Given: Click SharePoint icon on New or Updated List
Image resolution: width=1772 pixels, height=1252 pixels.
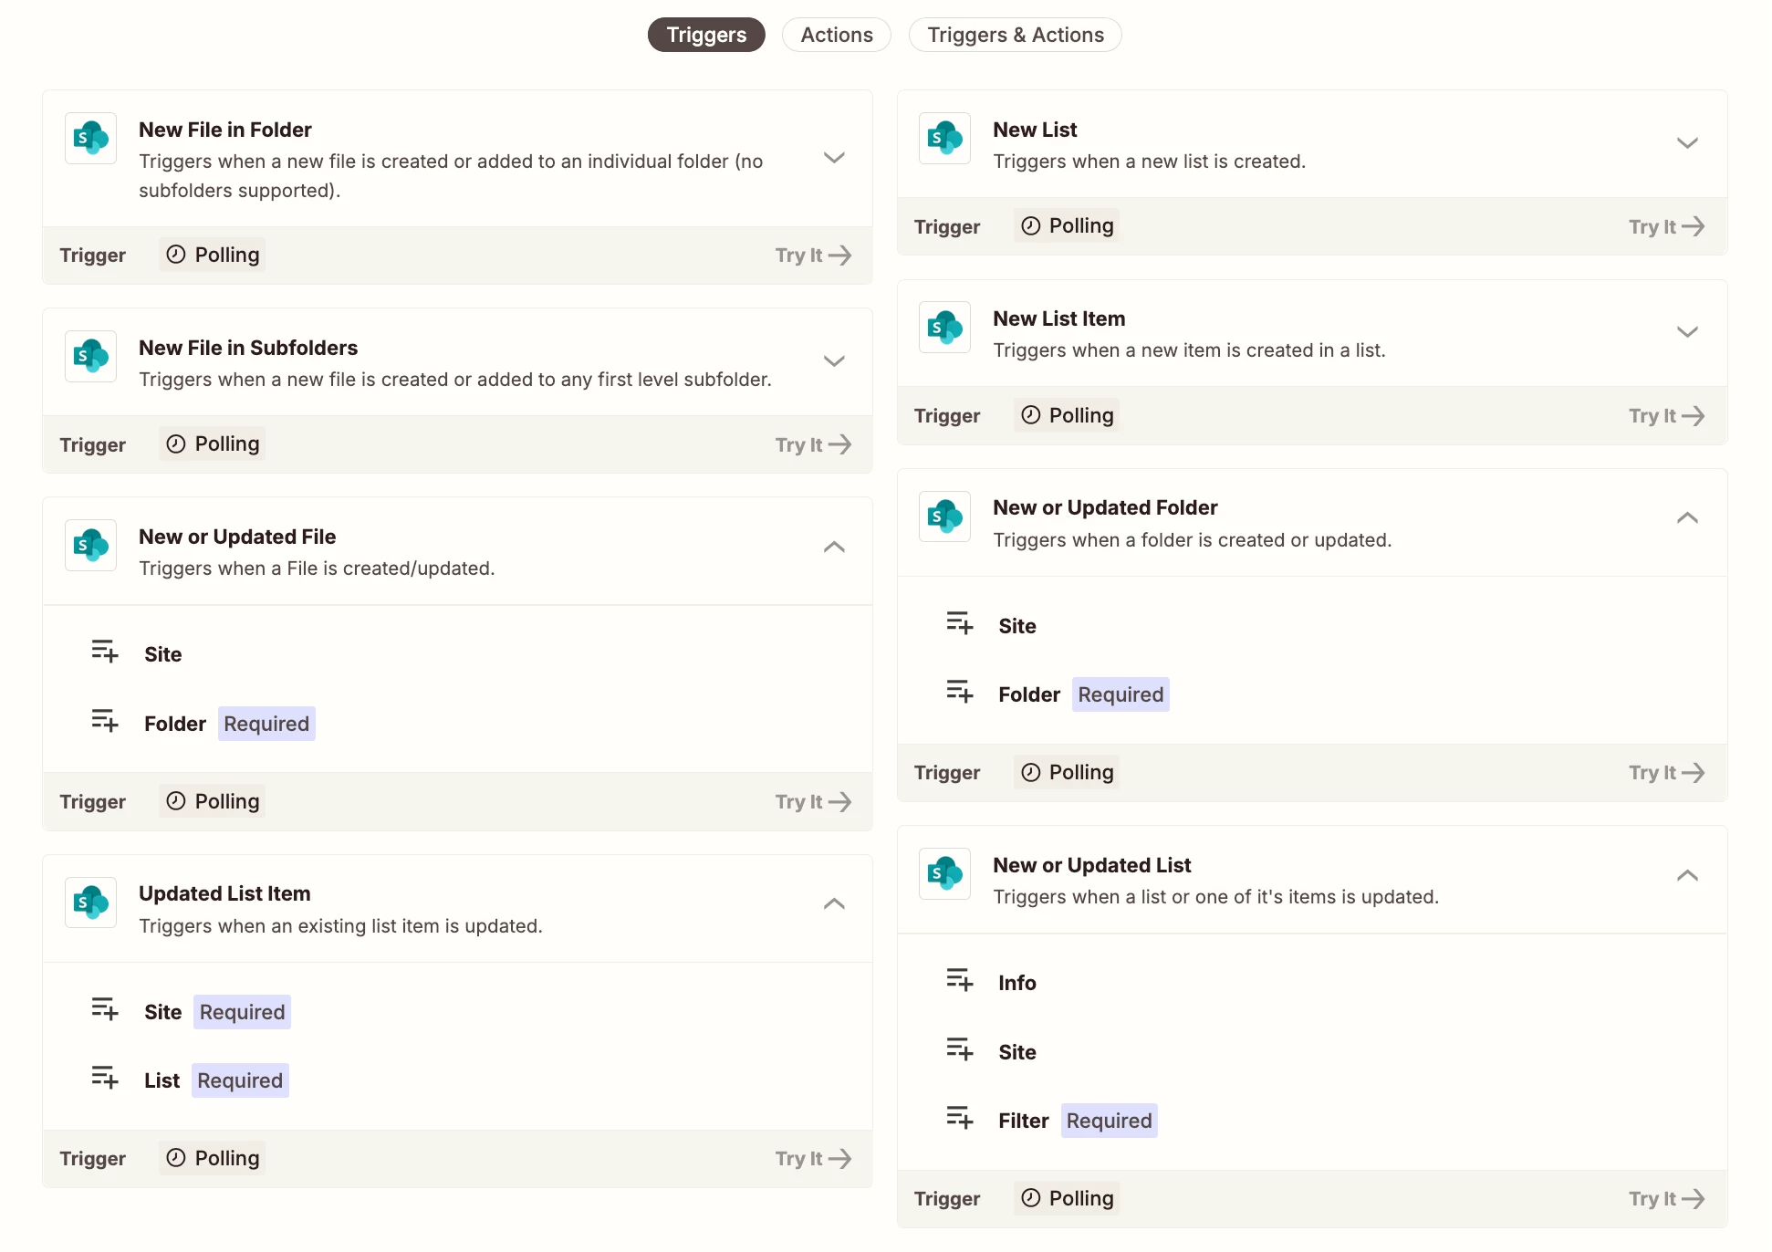Looking at the screenshot, I should pyautogui.click(x=944, y=873).
